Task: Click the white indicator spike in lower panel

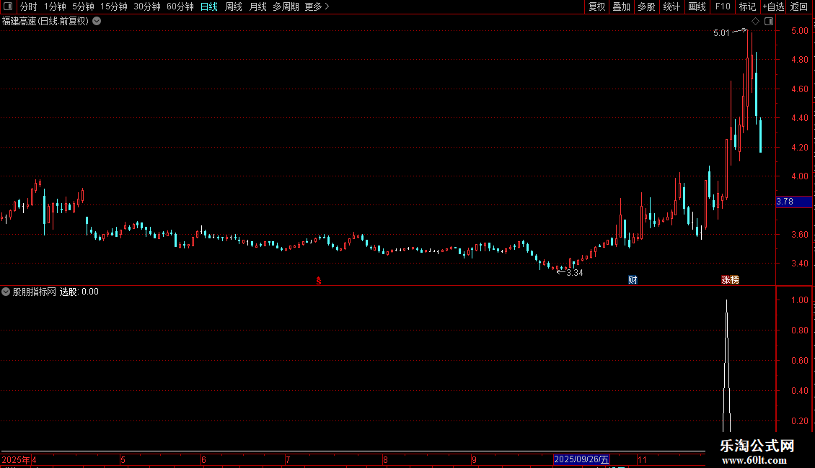Action: tap(726, 366)
